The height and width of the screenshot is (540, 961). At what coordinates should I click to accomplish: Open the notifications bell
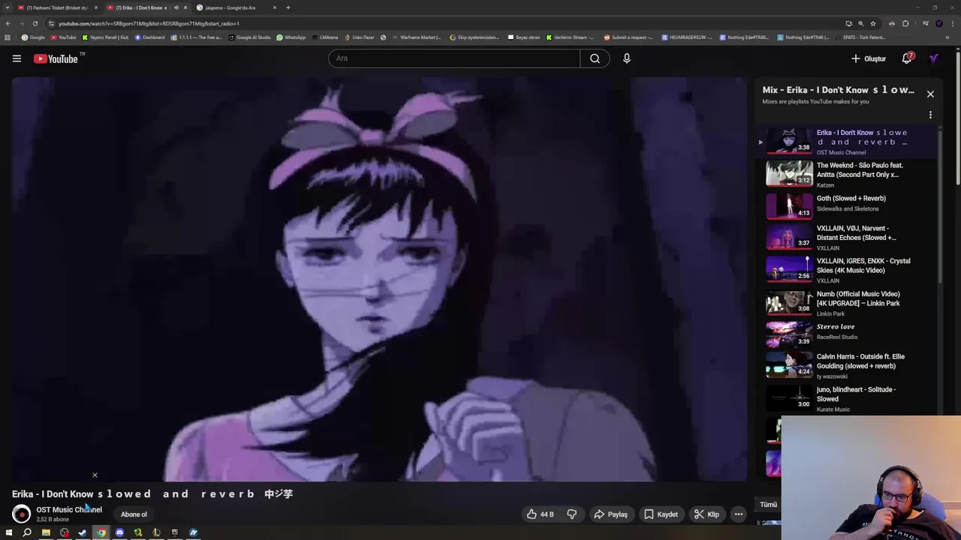click(x=907, y=58)
